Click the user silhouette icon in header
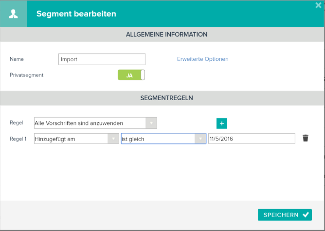Screen dimensions: 325x231 13,14
